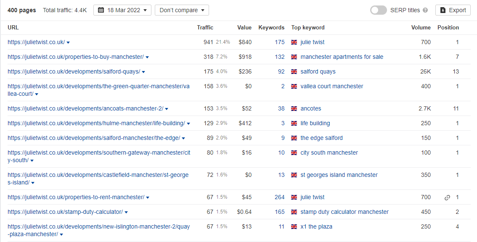Open top keyword salford quays
This screenshot has width=477, height=242.
318,72
